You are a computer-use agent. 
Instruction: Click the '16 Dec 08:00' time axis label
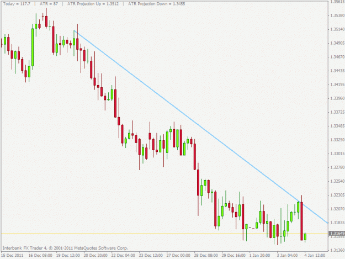pos(40,256)
